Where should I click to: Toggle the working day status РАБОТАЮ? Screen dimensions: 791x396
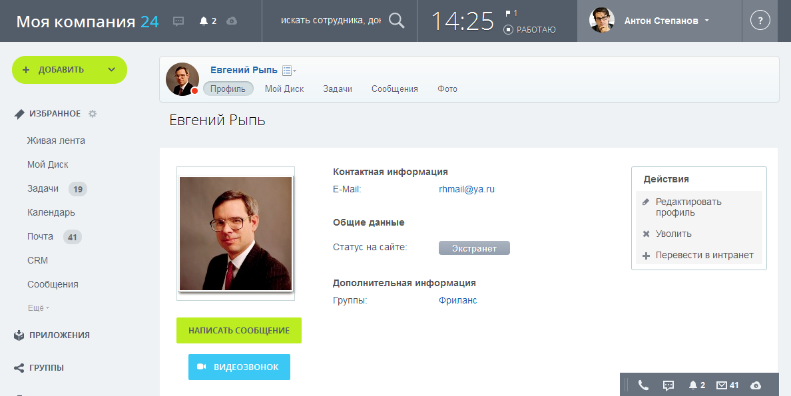coord(530,30)
